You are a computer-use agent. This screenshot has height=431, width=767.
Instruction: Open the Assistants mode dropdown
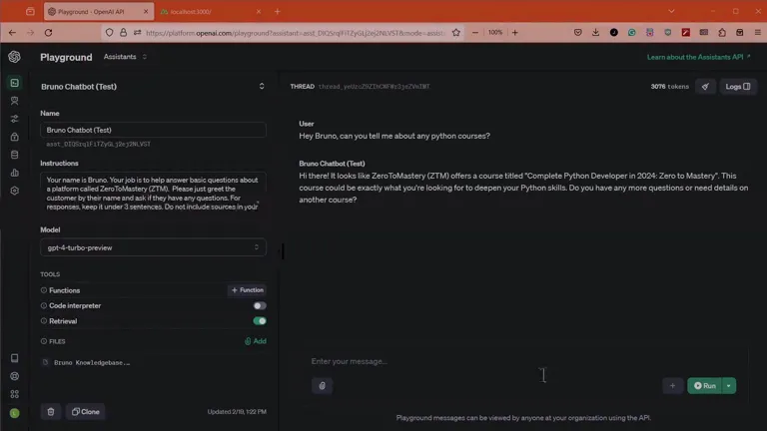(x=125, y=57)
